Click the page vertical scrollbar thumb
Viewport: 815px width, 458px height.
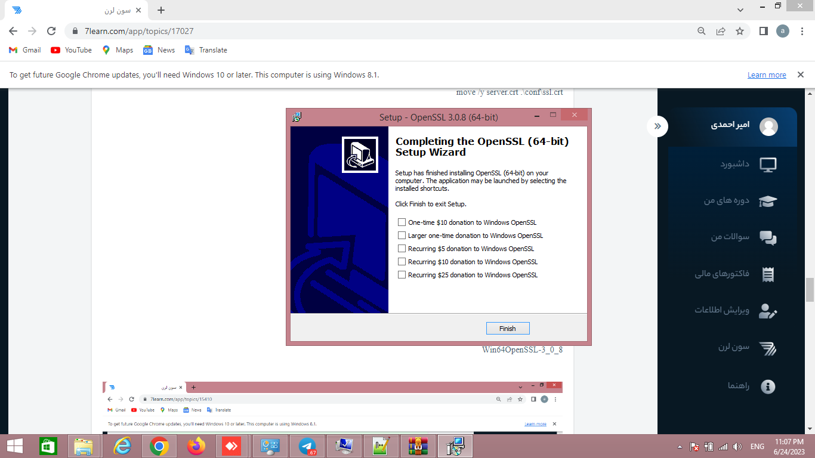(x=810, y=291)
